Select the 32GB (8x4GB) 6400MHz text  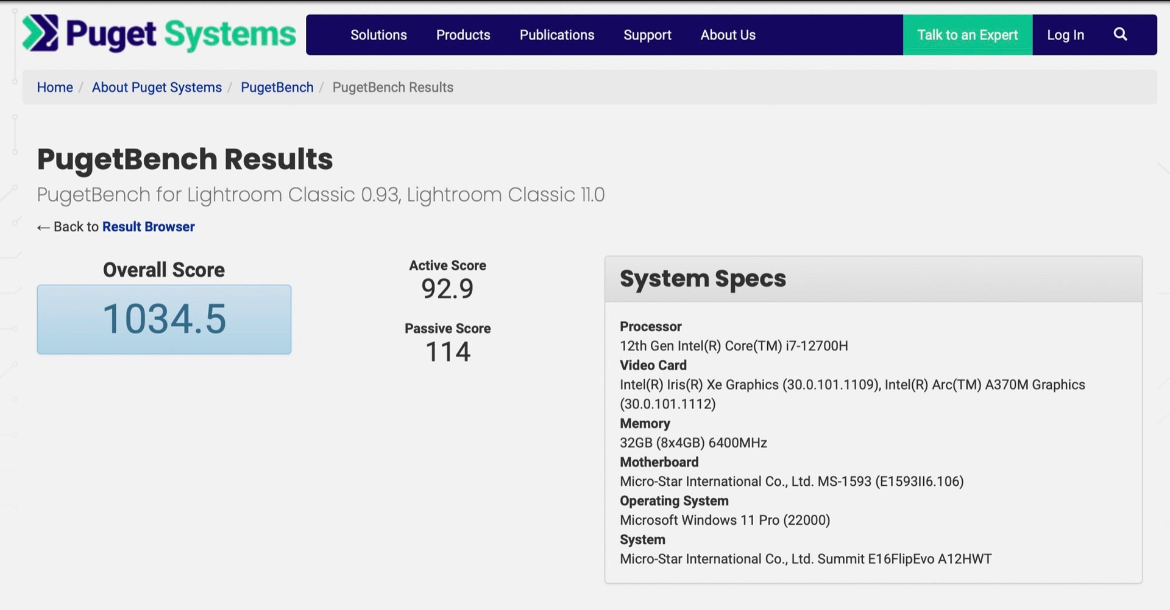pos(693,443)
